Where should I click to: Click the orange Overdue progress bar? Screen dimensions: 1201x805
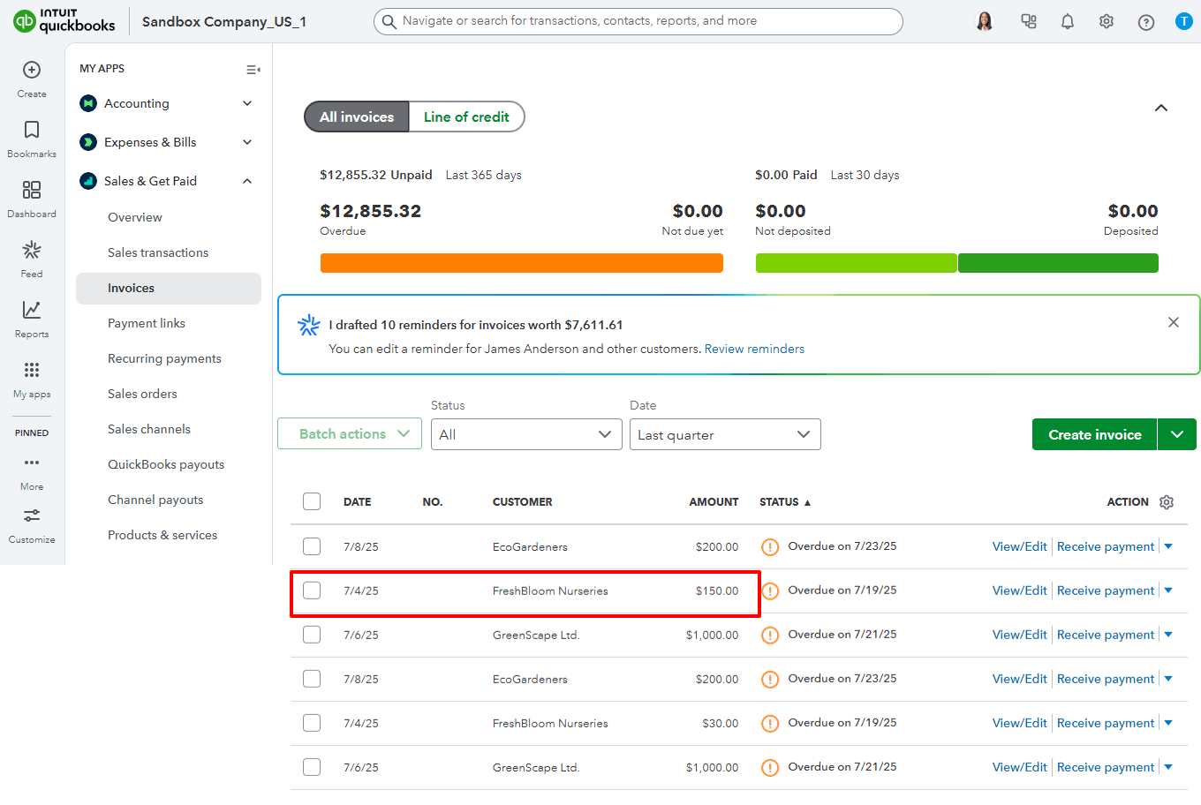point(521,262)
